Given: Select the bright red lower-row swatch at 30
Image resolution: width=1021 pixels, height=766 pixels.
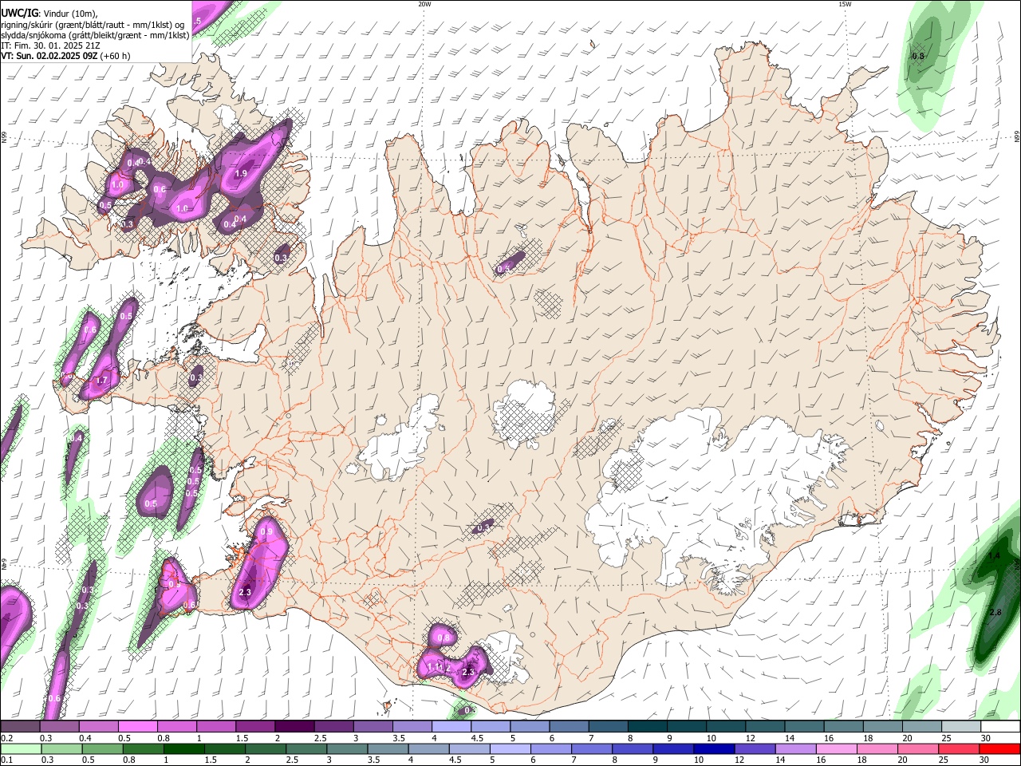Looking at the screenshot, I should pyautogui.click(x=1000, y=749).
